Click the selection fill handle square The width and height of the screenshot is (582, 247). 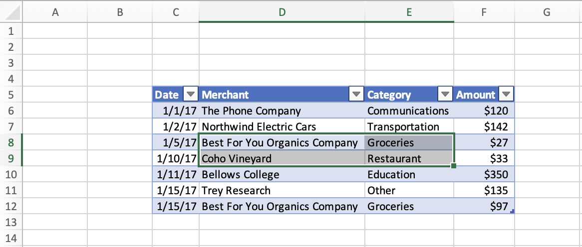(x=453, y=166)
